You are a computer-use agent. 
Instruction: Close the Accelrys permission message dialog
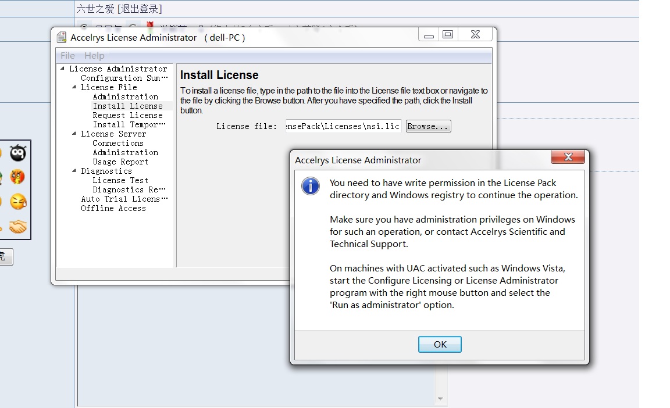click(568, 157)
